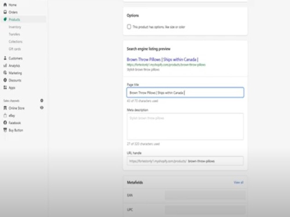Open the Home icon in sidebar
290x217 pixels.
pyautogui.click(x=5, y=5)
